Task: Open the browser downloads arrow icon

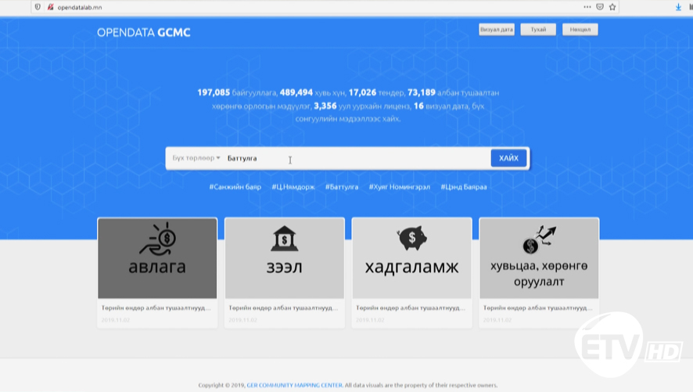Action: click(x=678, y=7)
